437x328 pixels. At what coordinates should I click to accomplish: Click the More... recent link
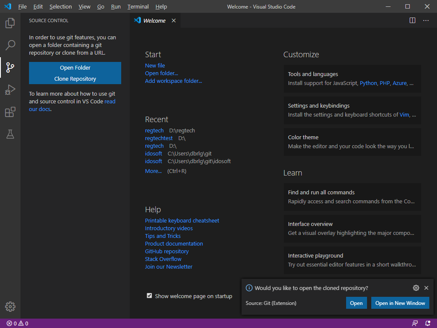tap(153, 171)
